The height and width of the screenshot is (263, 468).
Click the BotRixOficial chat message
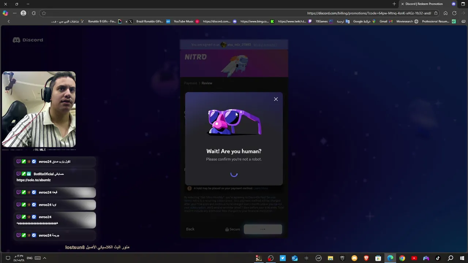[x=55, y=177]
